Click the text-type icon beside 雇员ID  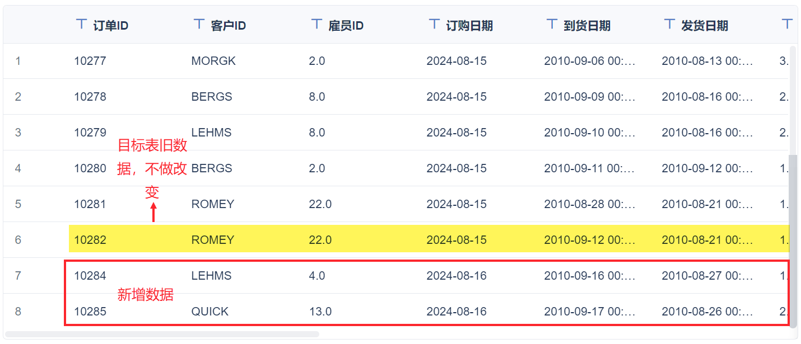(x=316, y=24)
